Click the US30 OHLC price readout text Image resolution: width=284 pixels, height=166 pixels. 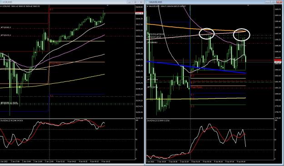[x=25, y=6]
